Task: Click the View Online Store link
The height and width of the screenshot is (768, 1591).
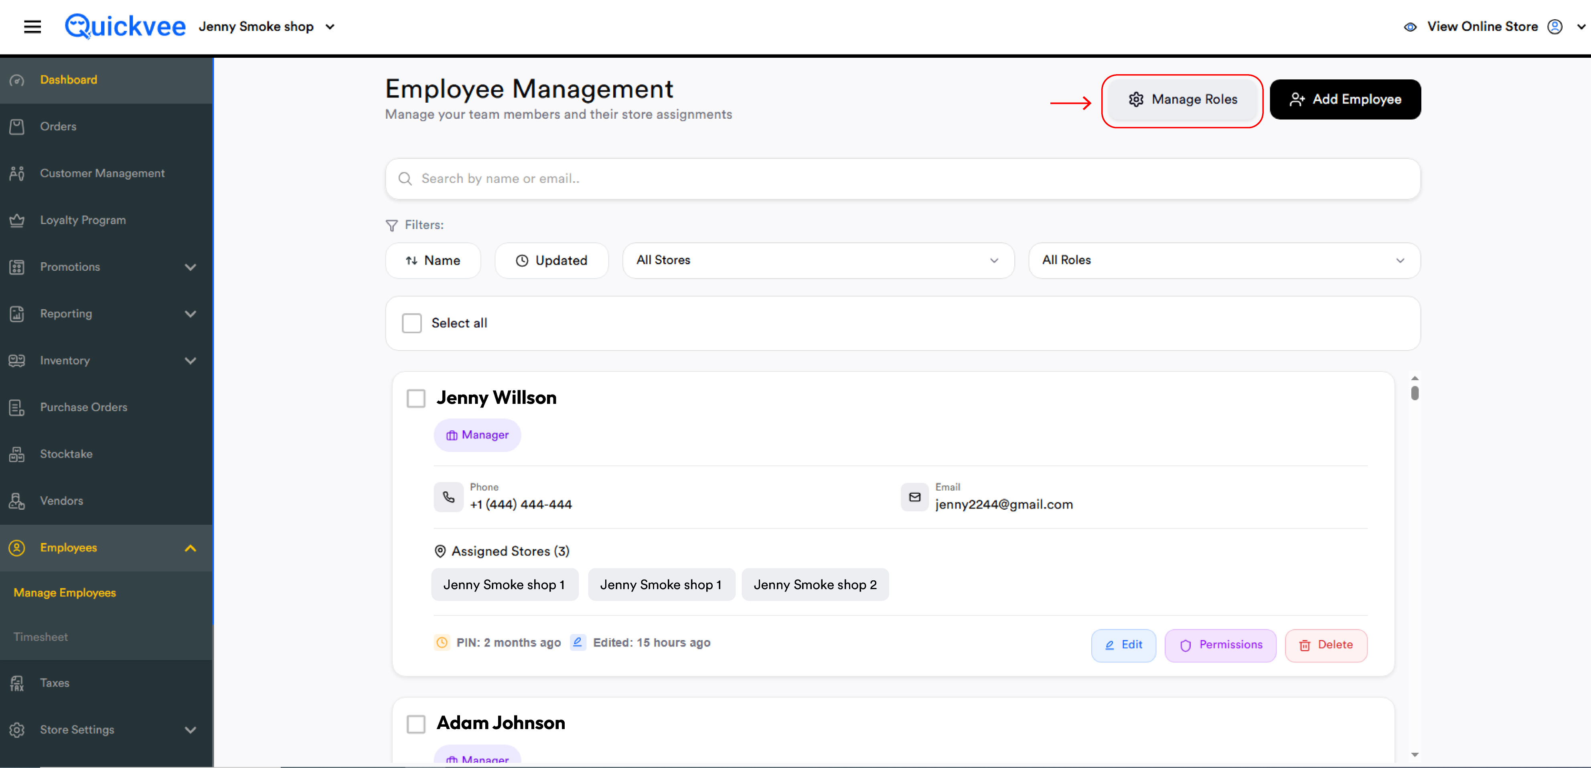Action: (x=1482, y=26)
